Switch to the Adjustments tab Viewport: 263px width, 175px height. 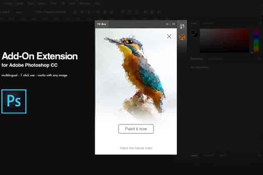[215, 59]
